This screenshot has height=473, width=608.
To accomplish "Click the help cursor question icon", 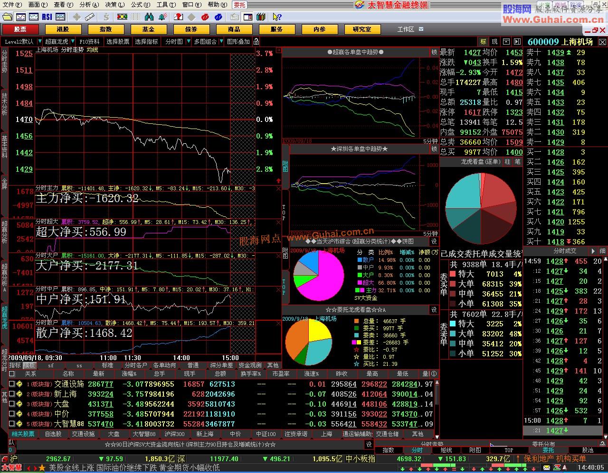I will (x=277, y=17).
